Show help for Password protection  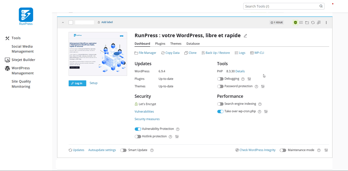pyautogui.click(x=256, y=86)
